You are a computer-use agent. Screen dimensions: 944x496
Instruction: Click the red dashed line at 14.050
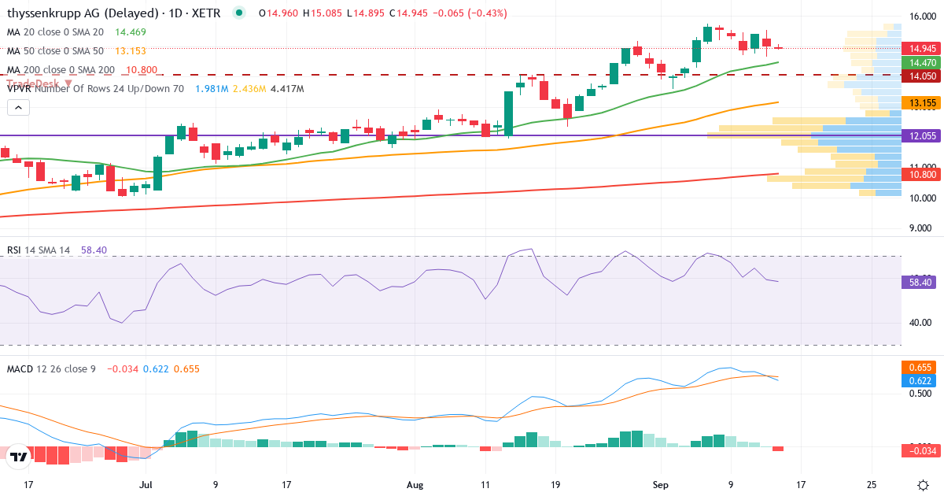click(450, 75)
